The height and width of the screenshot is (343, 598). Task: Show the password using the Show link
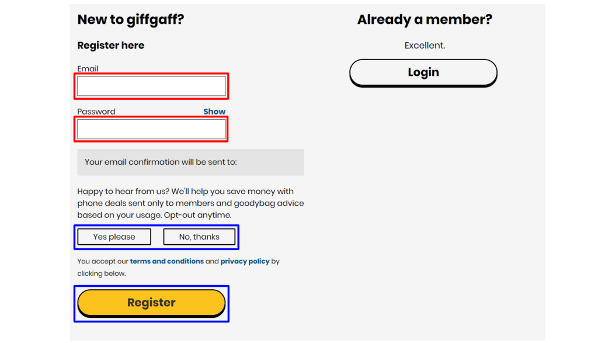click(x=214, y=112)
